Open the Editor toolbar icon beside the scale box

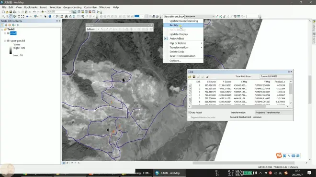(74, 12)
